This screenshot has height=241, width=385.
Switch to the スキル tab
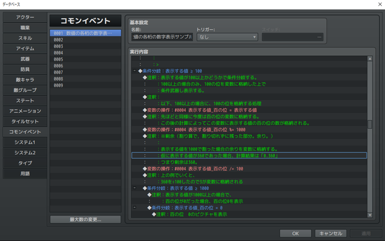[x=25, y=38]
